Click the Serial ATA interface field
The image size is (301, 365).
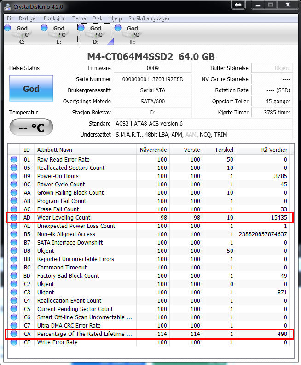pos(153,90)
